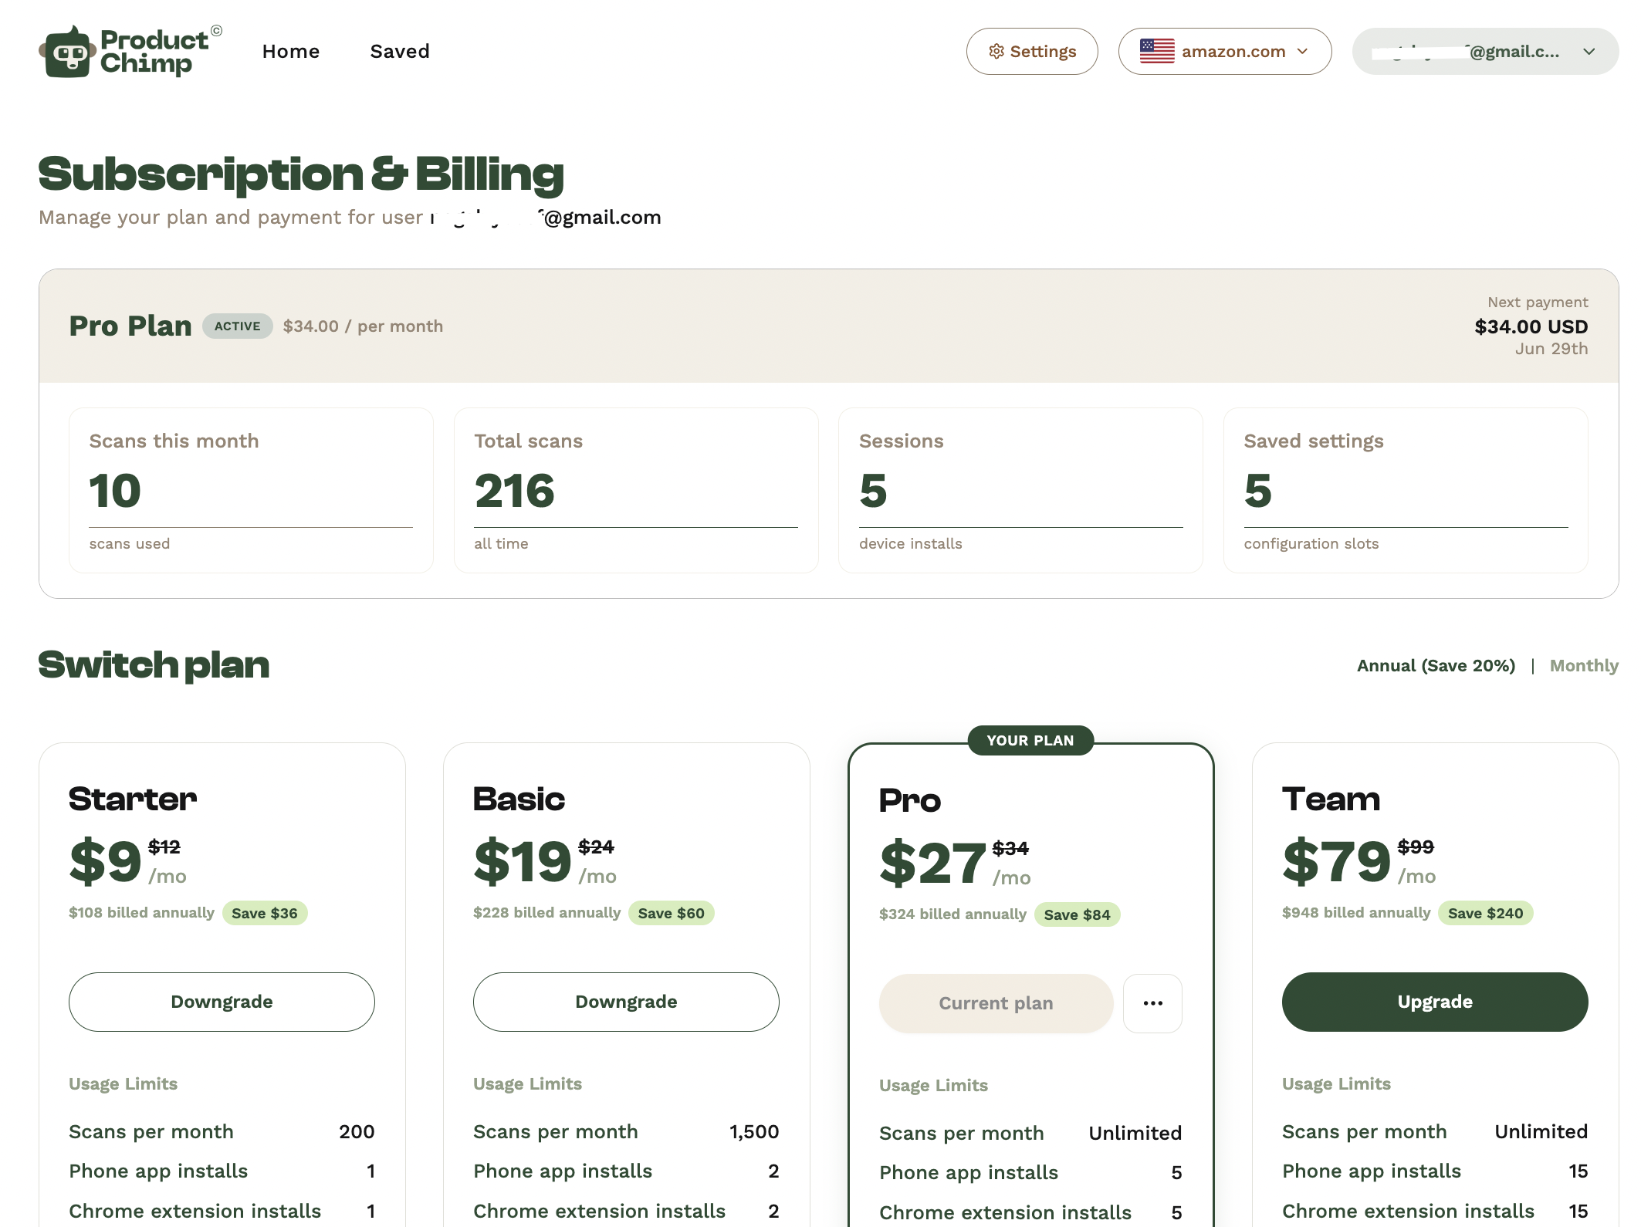Switch billing to Monthly
The image size is (1641, 1227).
tap(1584, 665)
